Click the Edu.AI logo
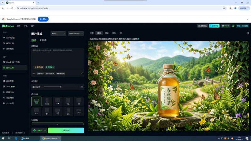Viewport: 251px width, 141px height. pos(8,26)
